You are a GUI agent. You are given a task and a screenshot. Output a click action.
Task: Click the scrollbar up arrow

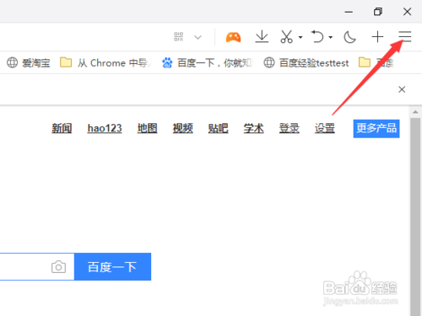(415, 112)
